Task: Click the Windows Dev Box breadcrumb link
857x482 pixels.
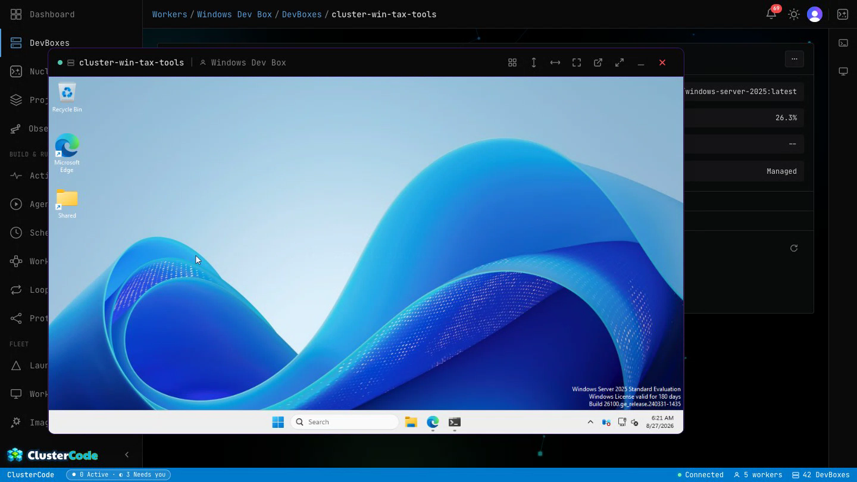Action: point(234,14)
